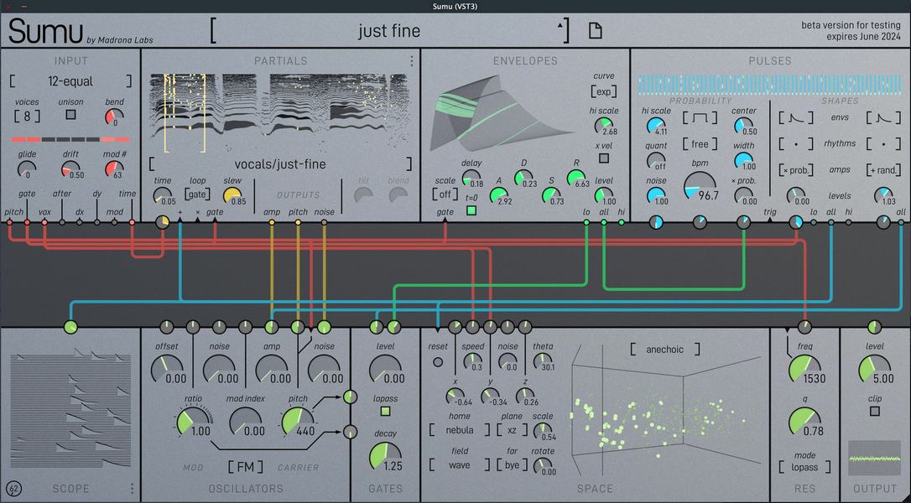Enable the clip checkbox in Output
This screenshot has height=503, width=911.
tap(874, 412)
